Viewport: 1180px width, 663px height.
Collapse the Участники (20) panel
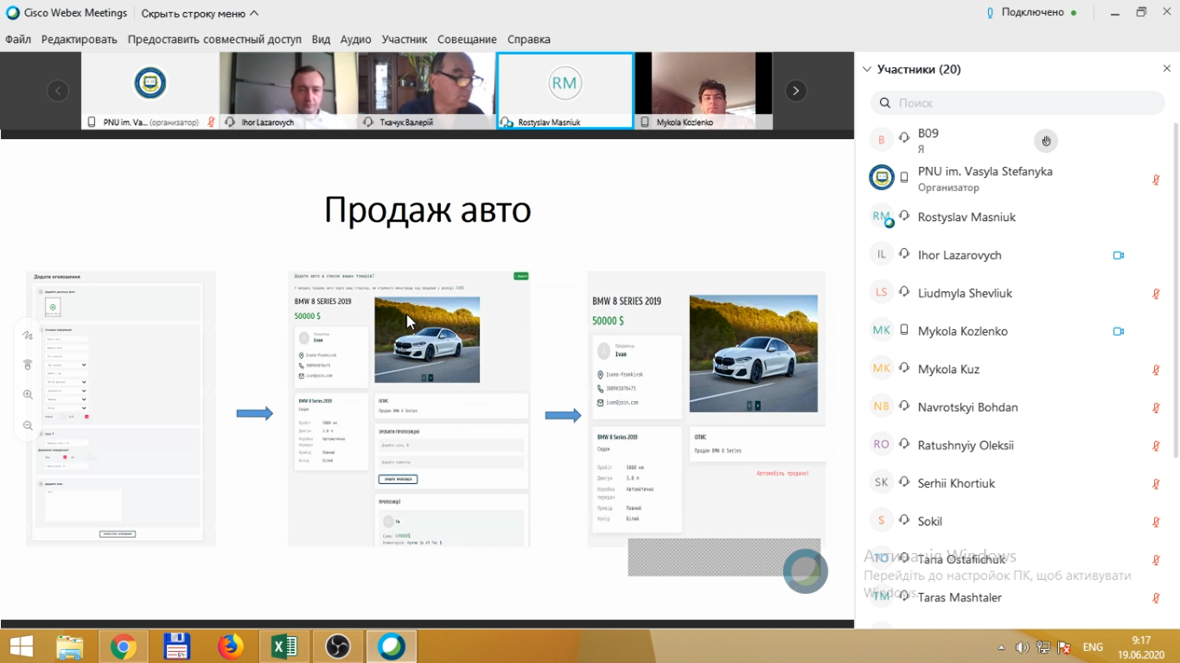click(x=867, y=69)
